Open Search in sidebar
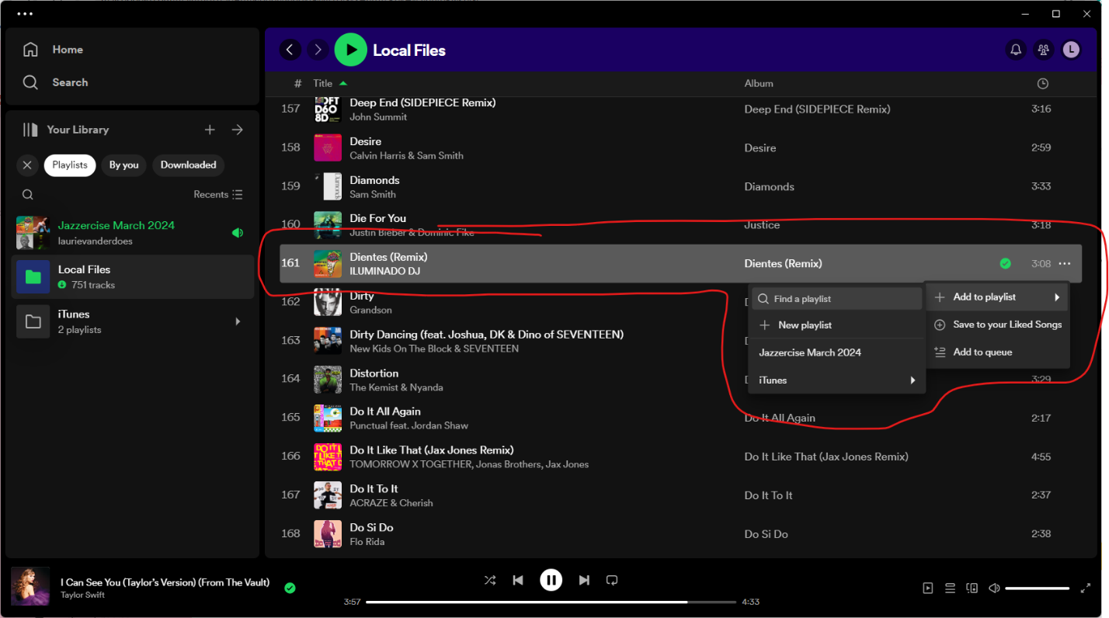Screen dimensions: 1109x618 pyautogui.click(x=54, y=82)
